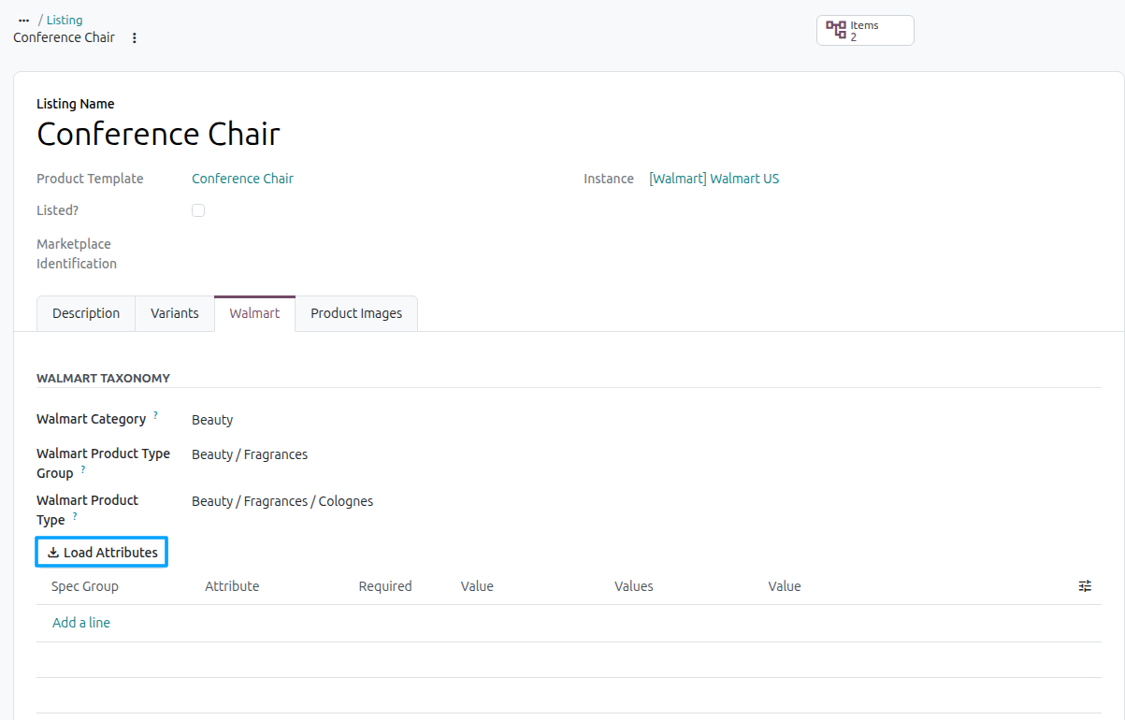Click the Product Template field label

(x=90, y=179)
